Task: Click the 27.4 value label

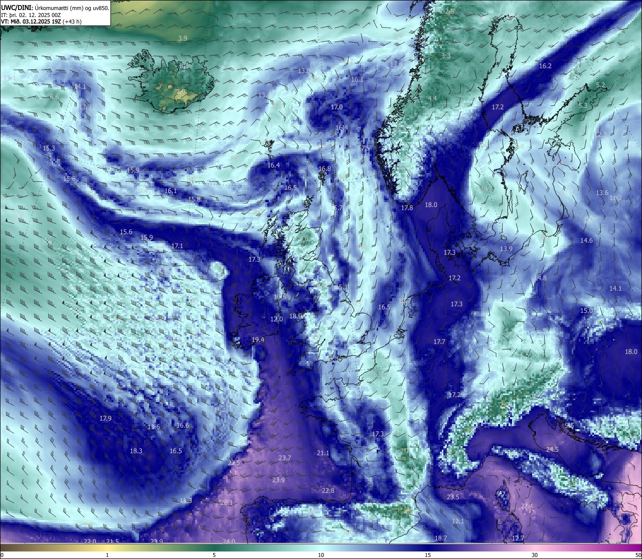Action: 526,506
